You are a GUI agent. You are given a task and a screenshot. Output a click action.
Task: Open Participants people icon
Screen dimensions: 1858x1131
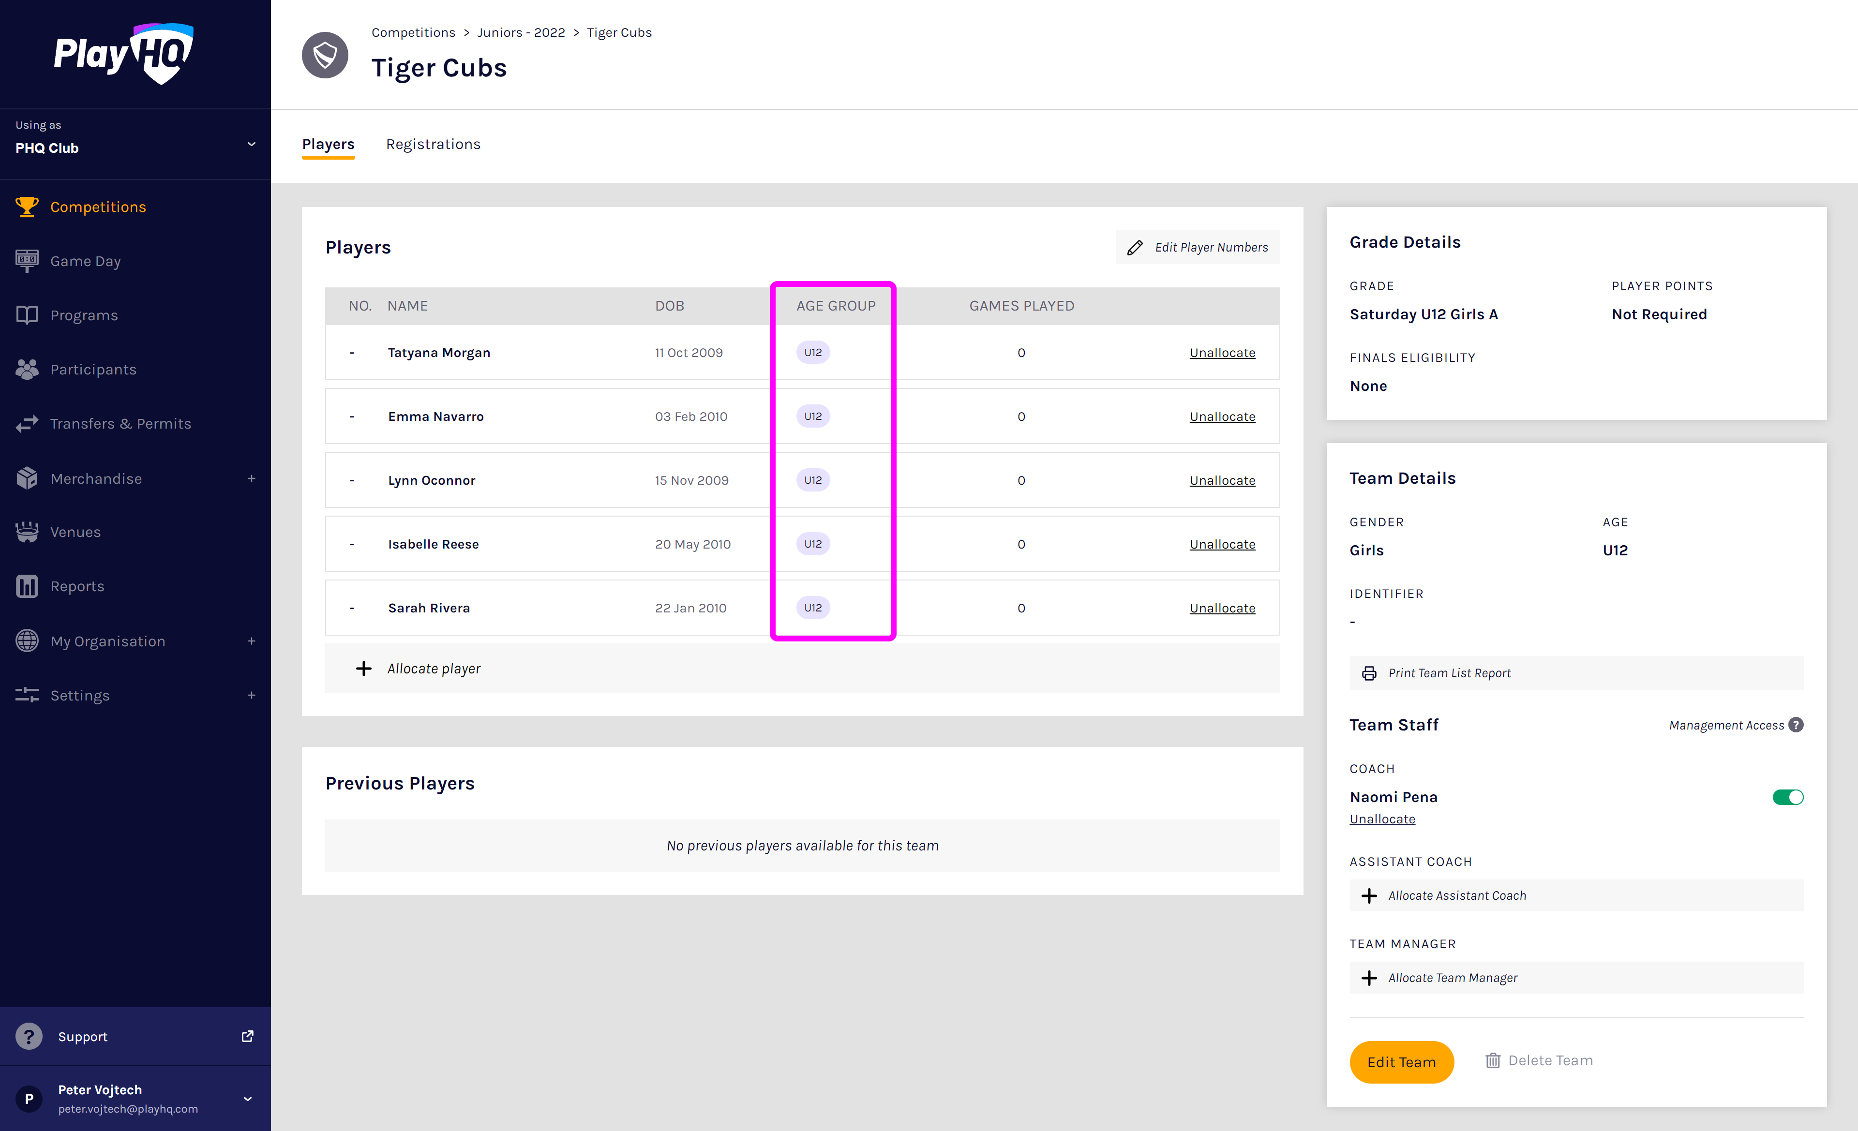(27, 370)
